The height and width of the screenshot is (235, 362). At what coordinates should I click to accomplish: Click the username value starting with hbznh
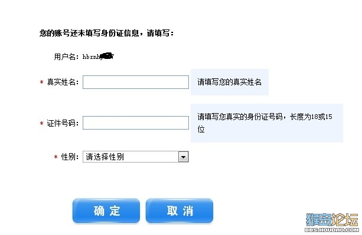coord(98,57)
